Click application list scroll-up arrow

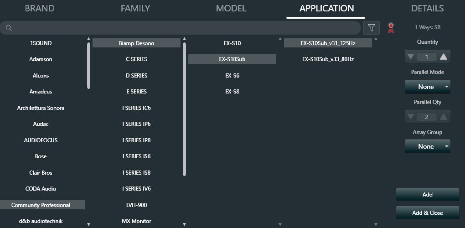pyautogui.click(x=376, y=39)
